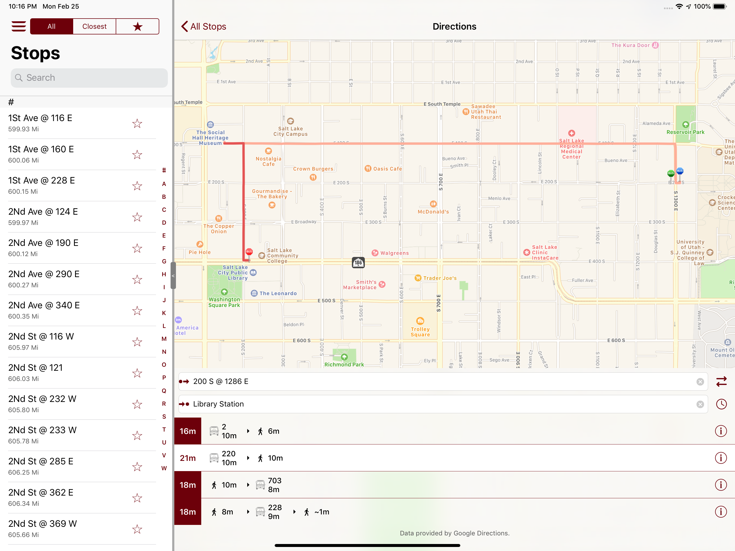Jump to the # index section

tap(164, 171)
